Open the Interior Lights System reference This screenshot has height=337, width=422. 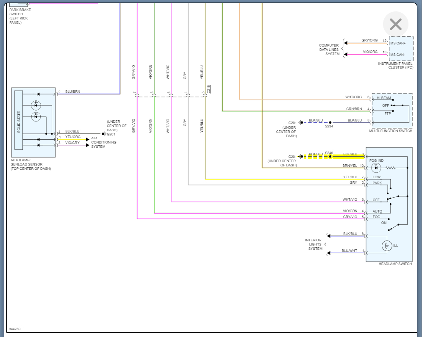click(314, 244)
